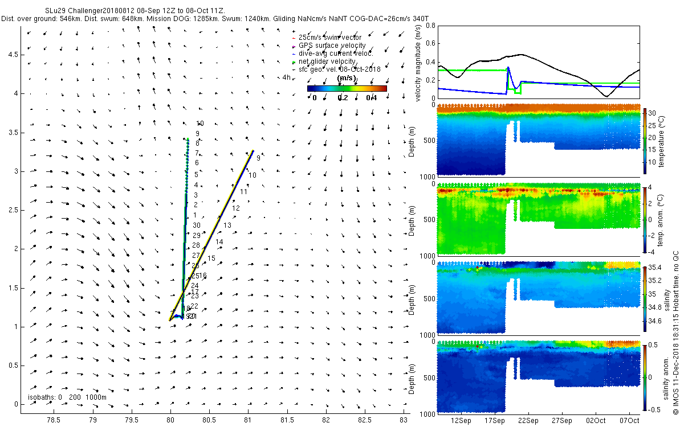Click the velocity (m/s) colorbar
Viewport: 684px width, 427px height.
[347, 88]
